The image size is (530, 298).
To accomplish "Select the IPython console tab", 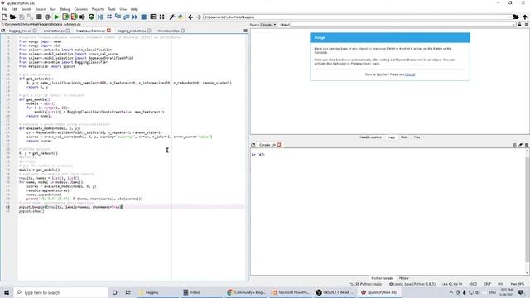I will (x=382, y=278).
